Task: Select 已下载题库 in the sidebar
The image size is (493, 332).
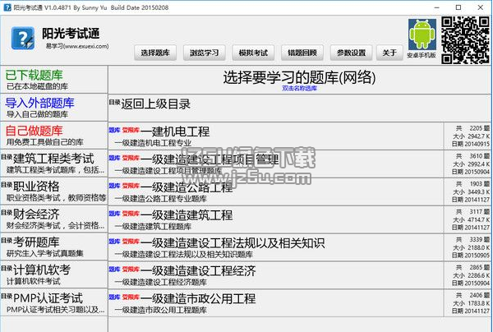Action: tap(54, 80)
